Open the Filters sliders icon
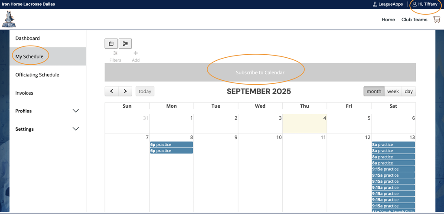This screenshot has height=214, width=444. pyautogui.click(x=115, y=53)
